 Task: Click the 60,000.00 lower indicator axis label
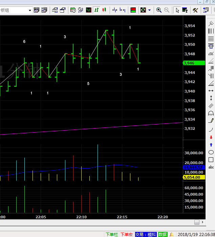point(194,188)
